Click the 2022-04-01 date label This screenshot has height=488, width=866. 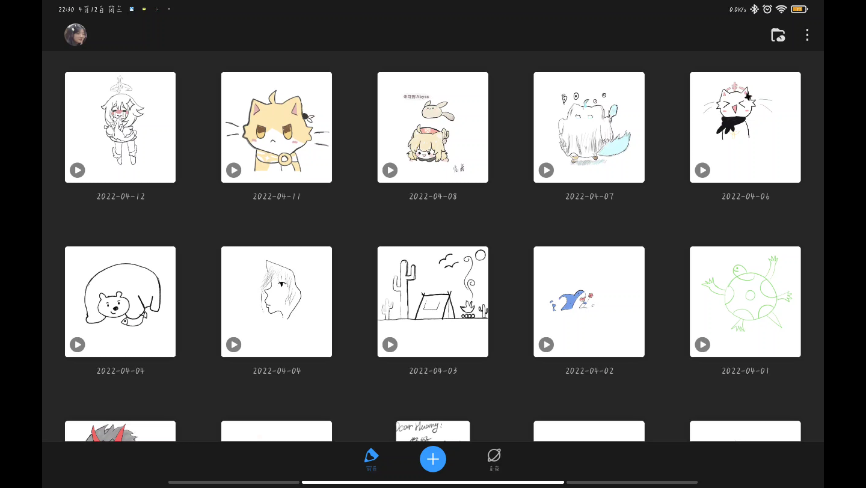click(746, 371)
